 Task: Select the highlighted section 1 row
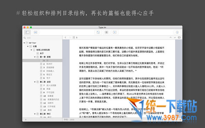point(42,60)
